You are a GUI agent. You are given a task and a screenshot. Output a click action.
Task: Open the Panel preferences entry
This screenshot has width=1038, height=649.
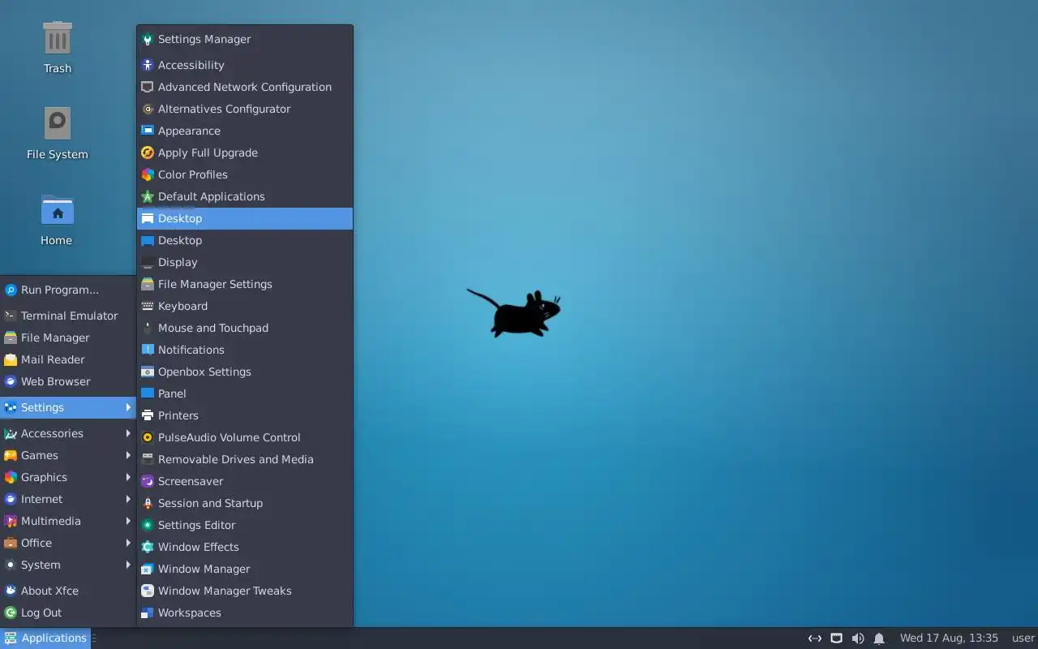click(x=245, y=393)
